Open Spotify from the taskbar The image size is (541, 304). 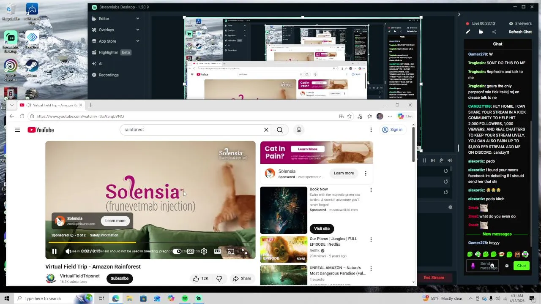pos(185,299)
